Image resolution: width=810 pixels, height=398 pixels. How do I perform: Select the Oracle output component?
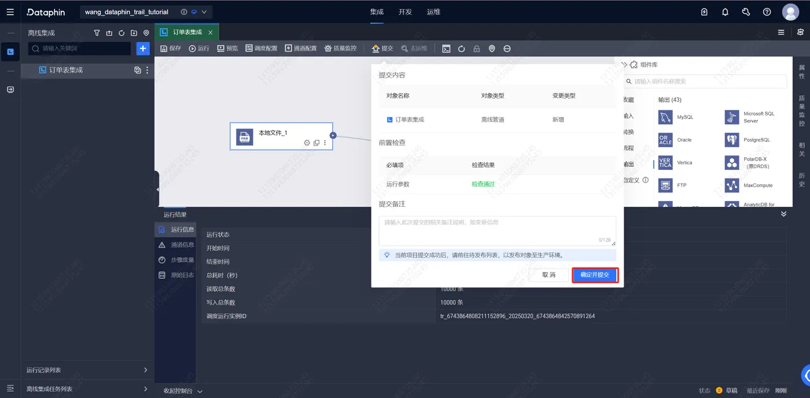pos(675,140)
